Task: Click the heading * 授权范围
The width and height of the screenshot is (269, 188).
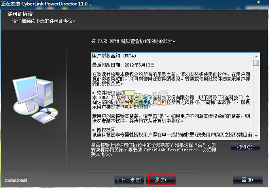Action: coord(104,130)
